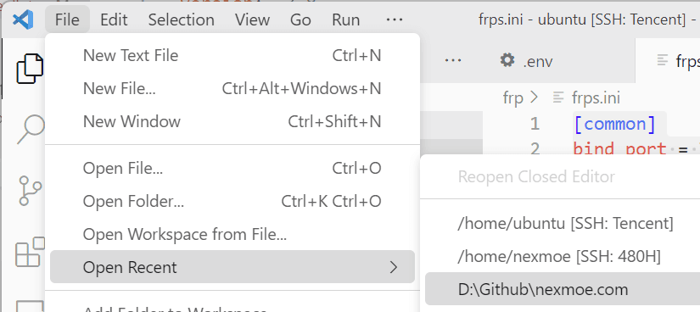
Task: Open the editor tabs overflow ellipsis
Action: coord(453,60)
